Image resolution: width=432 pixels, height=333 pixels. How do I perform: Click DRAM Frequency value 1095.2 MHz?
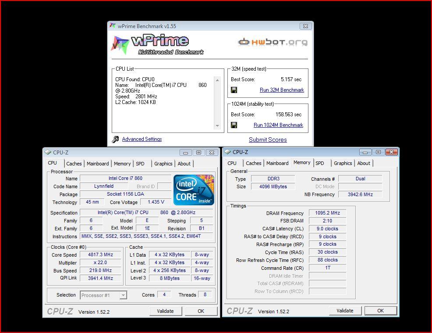tap(328, 213)
